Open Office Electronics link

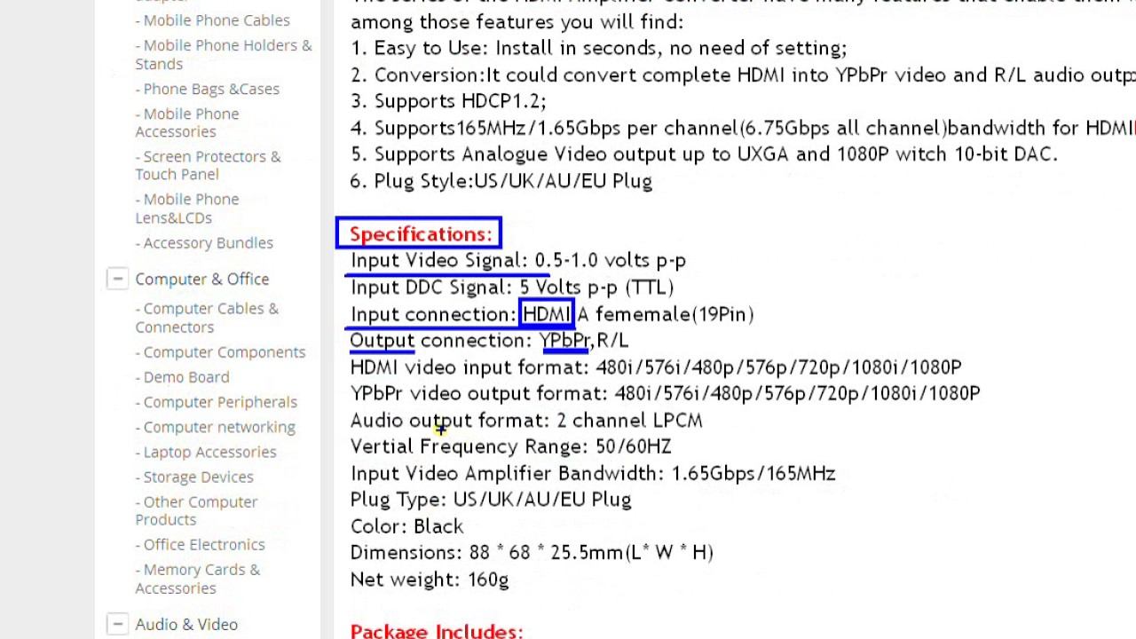tap(201, 544)
